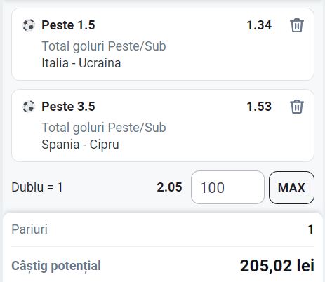
Task: Select the Peste 1.5 bet title
Action: point(68,25)
